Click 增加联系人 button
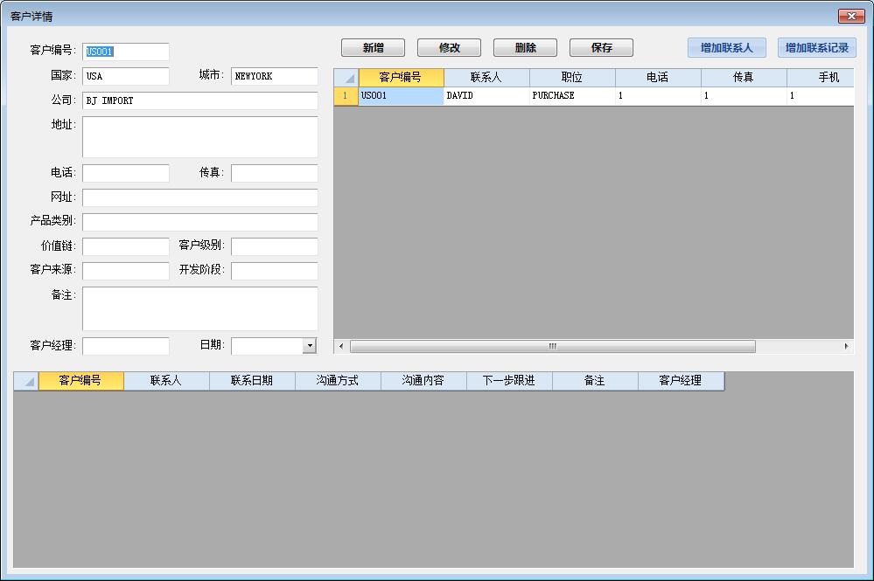Screen dimensions: 874x581 [x=727, y=48]
